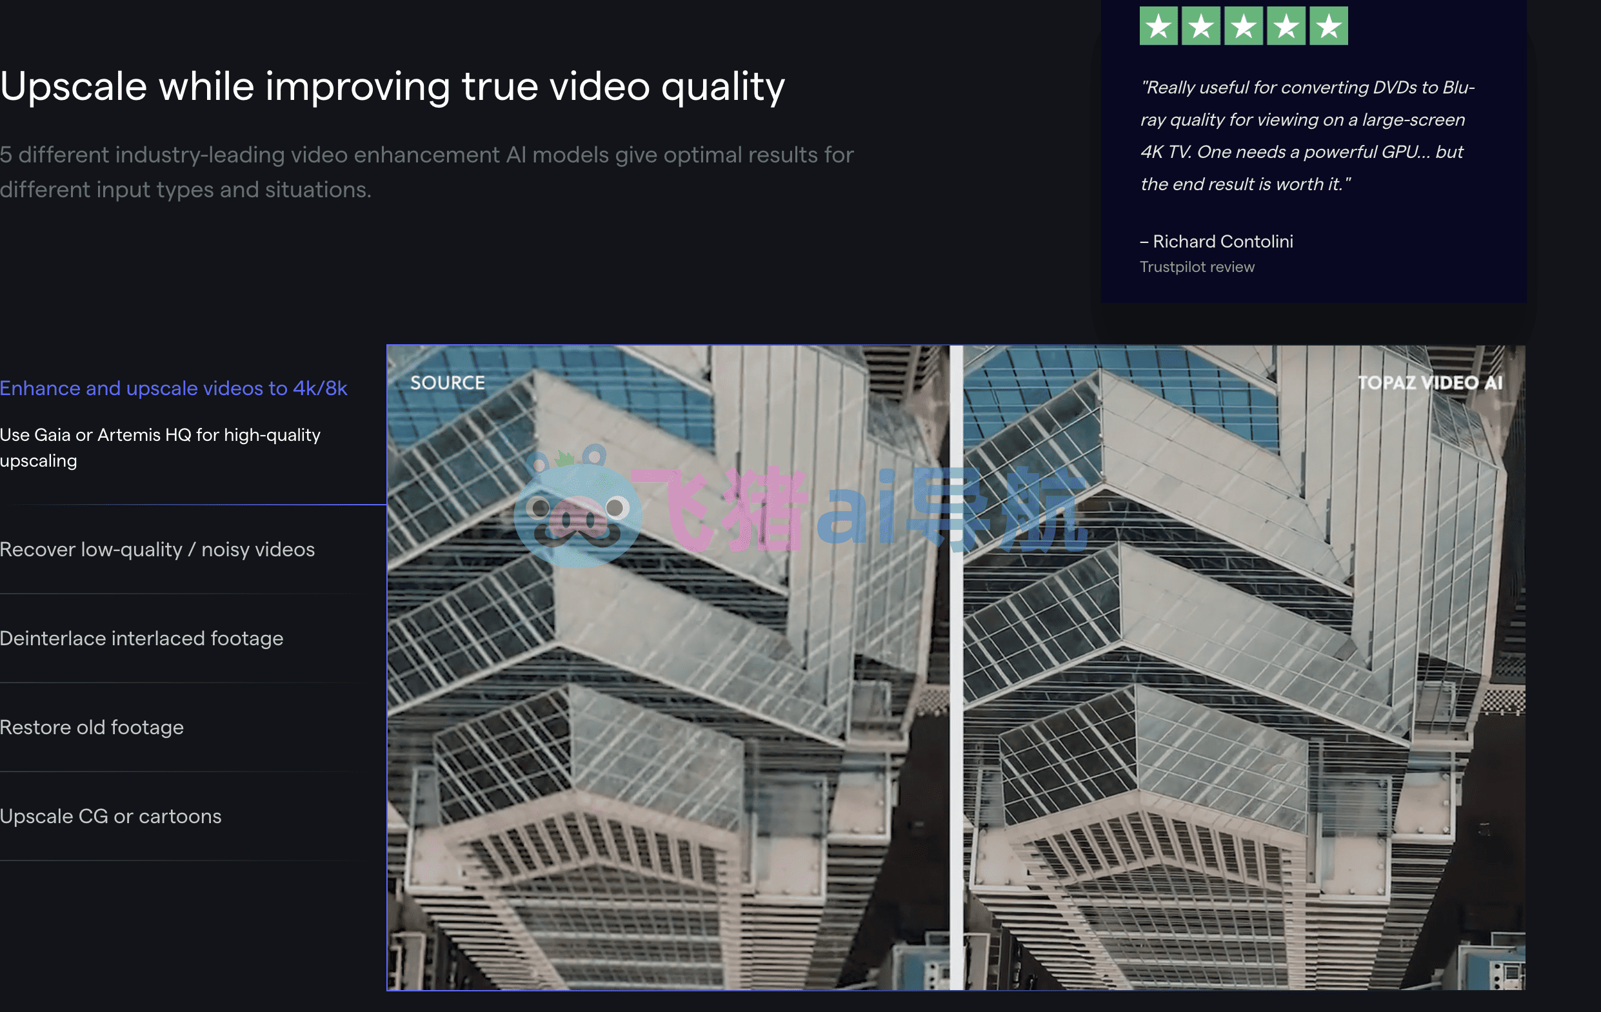Click '5 different industry-leading video enhancement' paragraph
1601x1012 pixels.
click(x=427, y=172)
